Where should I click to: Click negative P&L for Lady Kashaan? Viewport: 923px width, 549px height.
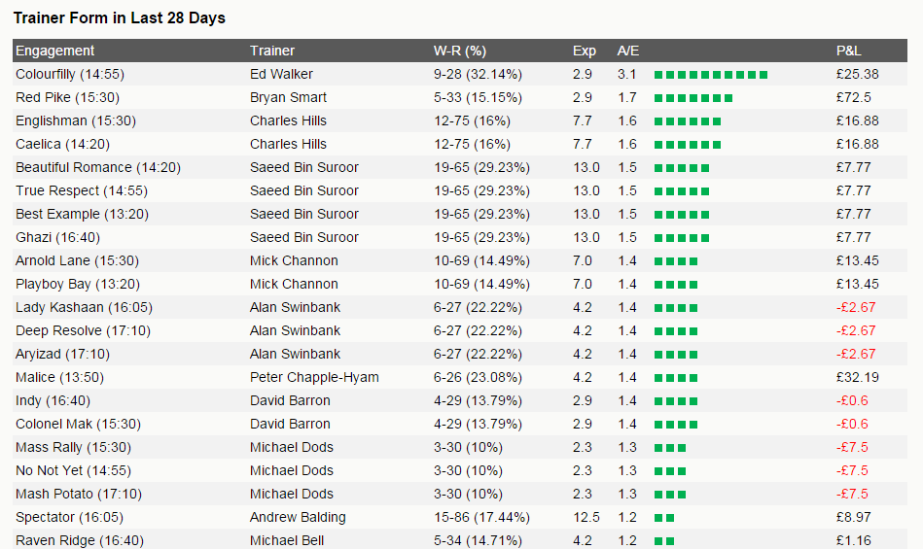855,307
